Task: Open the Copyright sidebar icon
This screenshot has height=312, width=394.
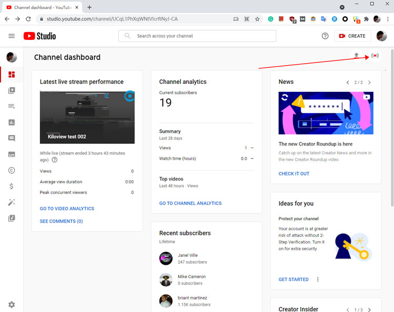Action: (x=12, y=170)
